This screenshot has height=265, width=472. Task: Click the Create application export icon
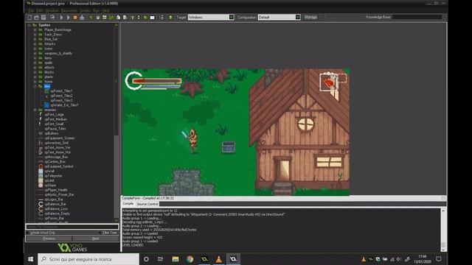pyautogui.click(x=52, y=18)
